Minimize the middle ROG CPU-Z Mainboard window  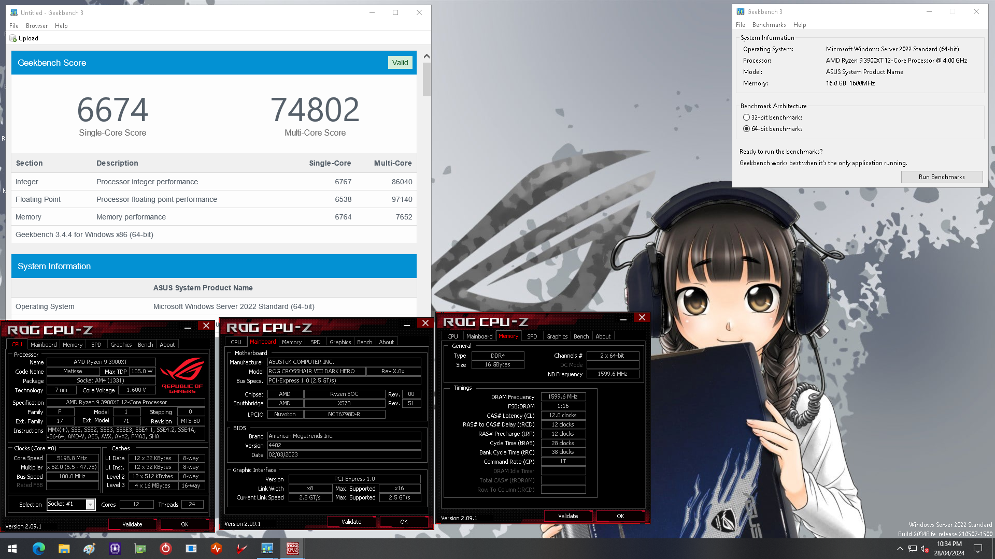point(407,324)
